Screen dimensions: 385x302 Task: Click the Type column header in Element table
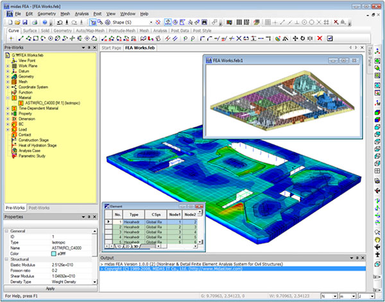click(134, 215)
